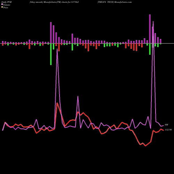
Task: Click the 'Daily PVM' title text
Action: (x=7, y=2)
